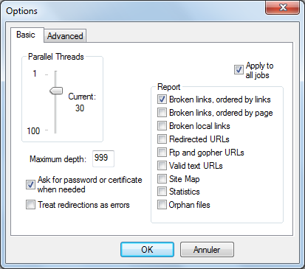Switch to the Advanced tab
The width and height of the screenshot is (305, 269).
click(x=65, y=36)
